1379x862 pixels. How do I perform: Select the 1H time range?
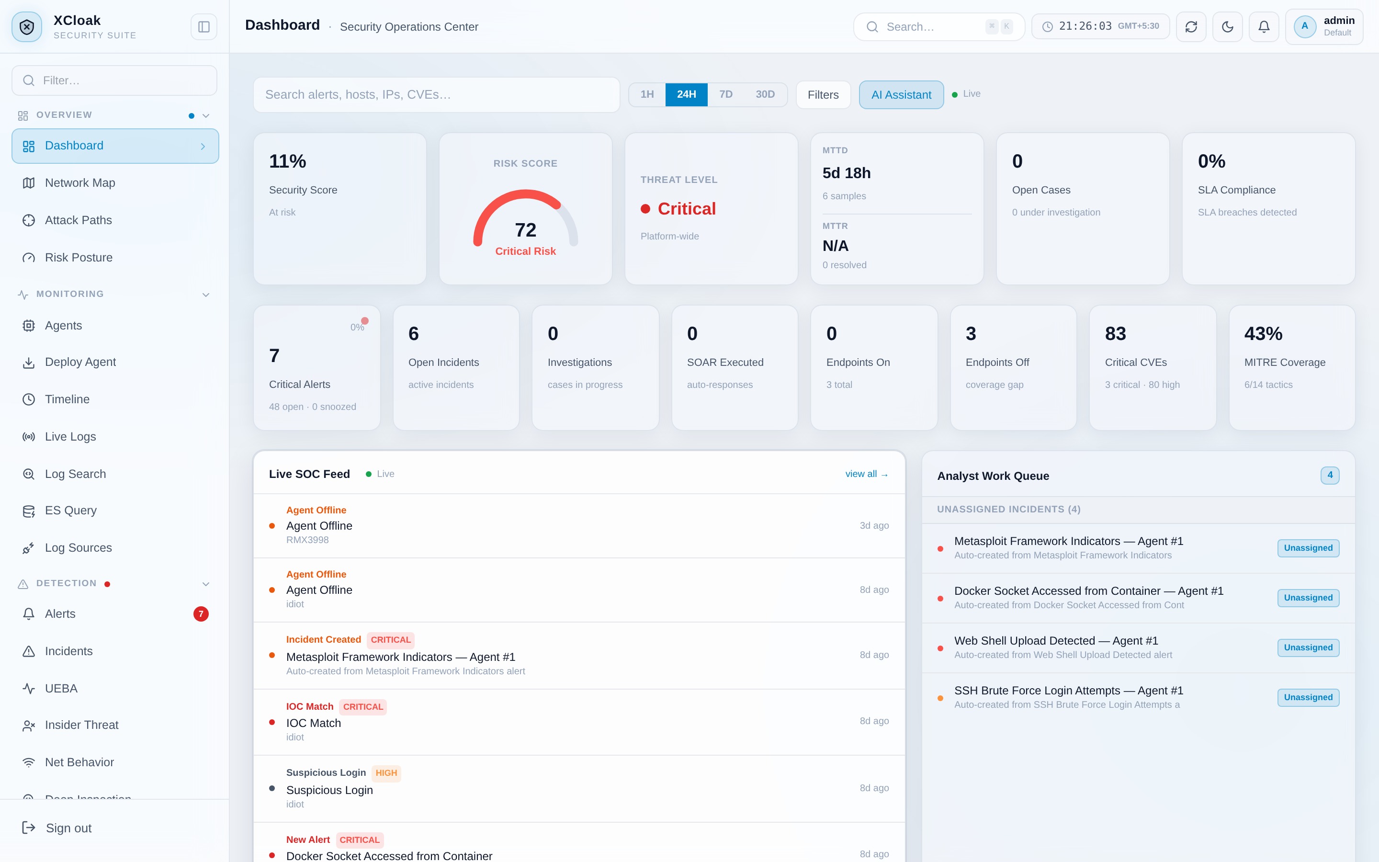click(x=647, y=95)
